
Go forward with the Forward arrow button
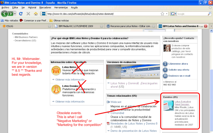pos(10,14)
